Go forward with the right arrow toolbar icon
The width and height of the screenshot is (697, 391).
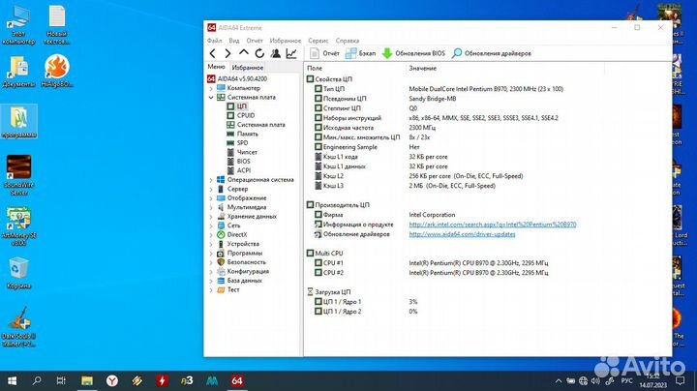pos(228,53)
